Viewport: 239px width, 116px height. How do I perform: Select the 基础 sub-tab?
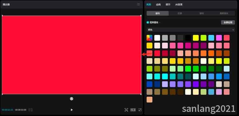[x=158, y=13]
